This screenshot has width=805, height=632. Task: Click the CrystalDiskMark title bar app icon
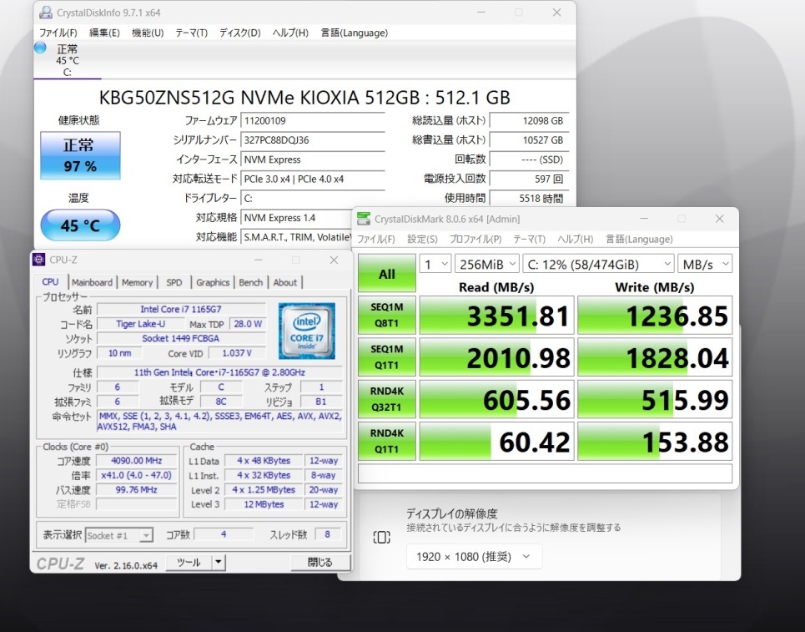pyautogui.click(x=363, y=220)
